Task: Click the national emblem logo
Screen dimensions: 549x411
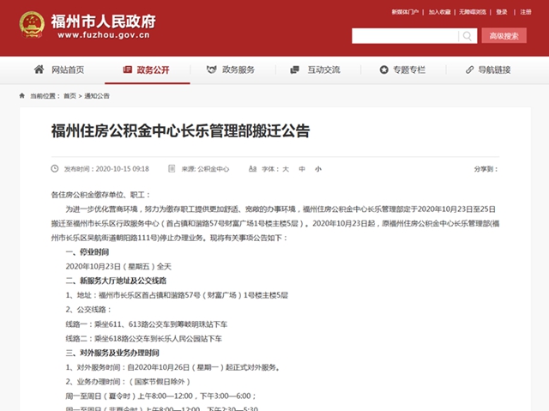Action: point(32,26)
